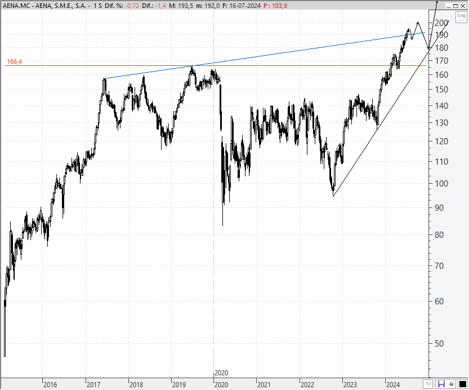The width and height of the screenshot is (469, 390).
Task: Minimize the AENA.MC chart window
Action: point(449,6)
